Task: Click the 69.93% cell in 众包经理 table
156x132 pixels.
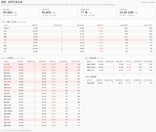Action: pos(53,76)
